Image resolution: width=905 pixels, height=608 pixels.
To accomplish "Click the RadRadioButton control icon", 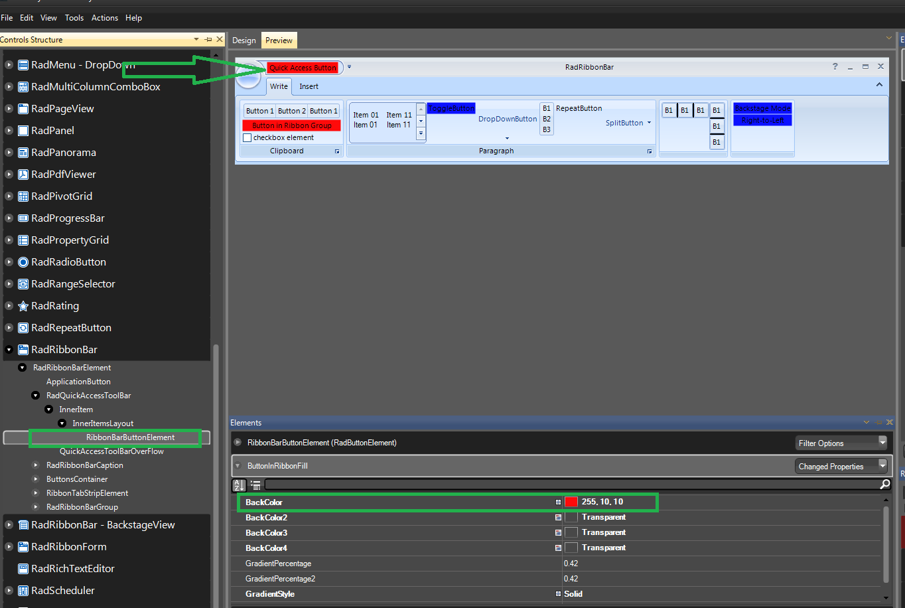I will pyautogui.click(x=23, y=262).
